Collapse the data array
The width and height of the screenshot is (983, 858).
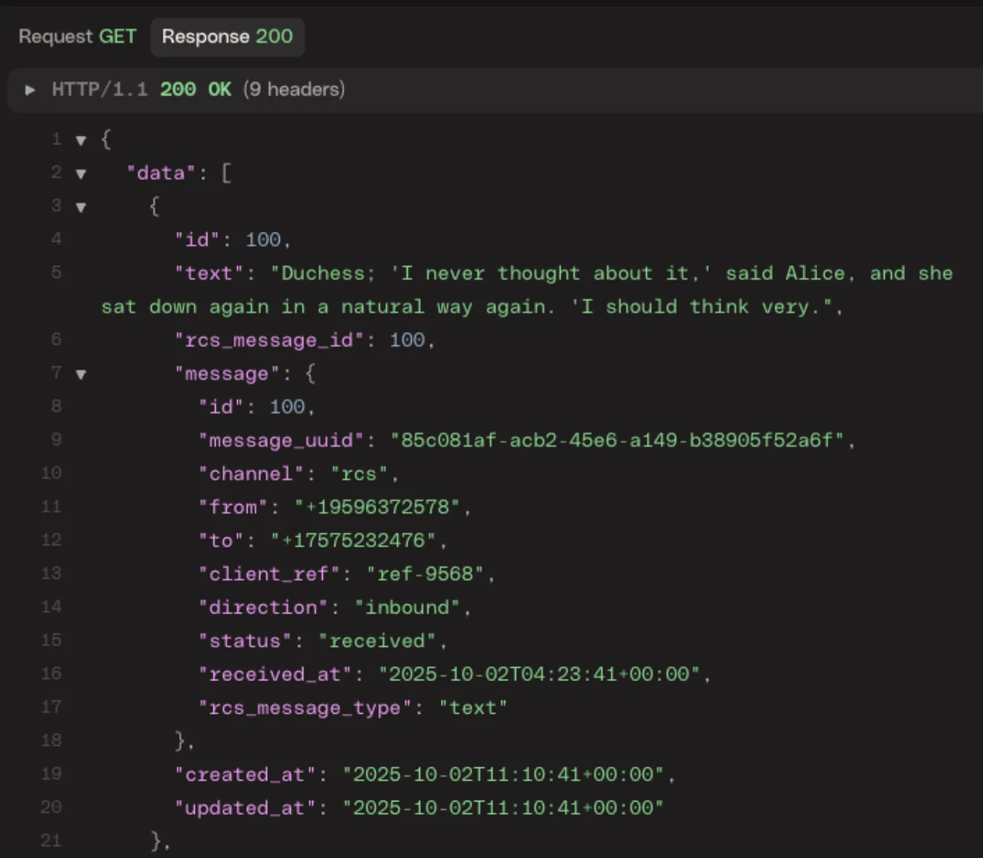[80, 172]
